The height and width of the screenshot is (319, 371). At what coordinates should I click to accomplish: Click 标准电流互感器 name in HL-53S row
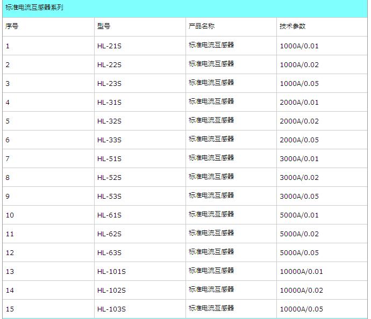211,195
